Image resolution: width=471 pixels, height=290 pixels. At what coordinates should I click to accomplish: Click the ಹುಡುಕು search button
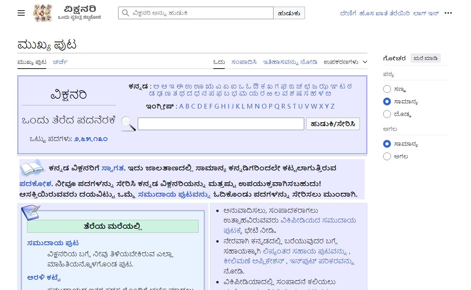[289, 13]
